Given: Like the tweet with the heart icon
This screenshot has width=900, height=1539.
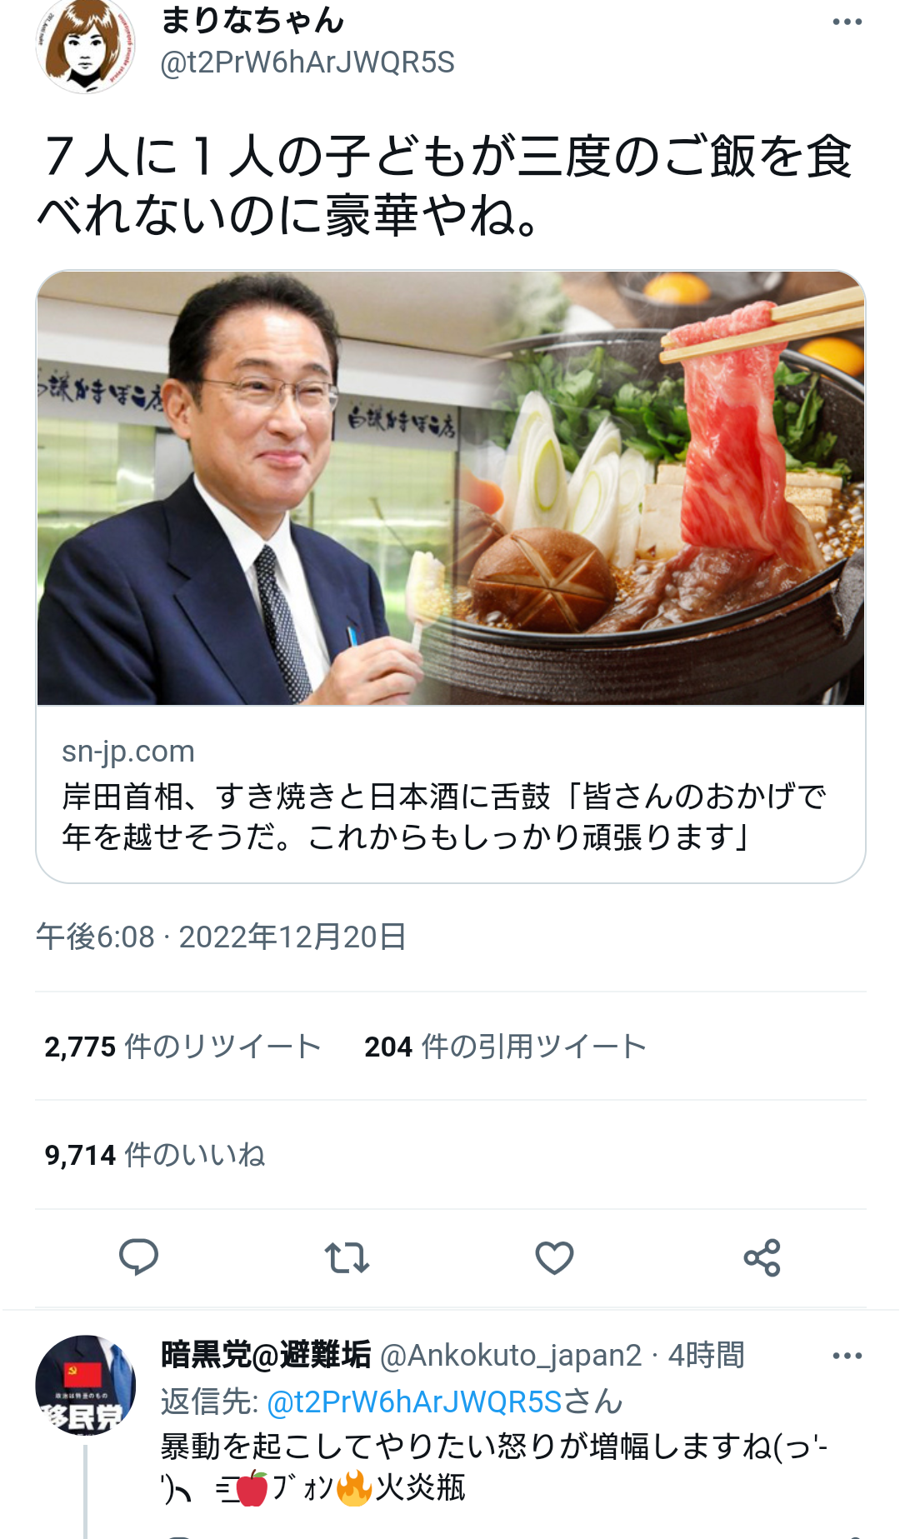Looking at the screenshot, I should click(554, 1258).
